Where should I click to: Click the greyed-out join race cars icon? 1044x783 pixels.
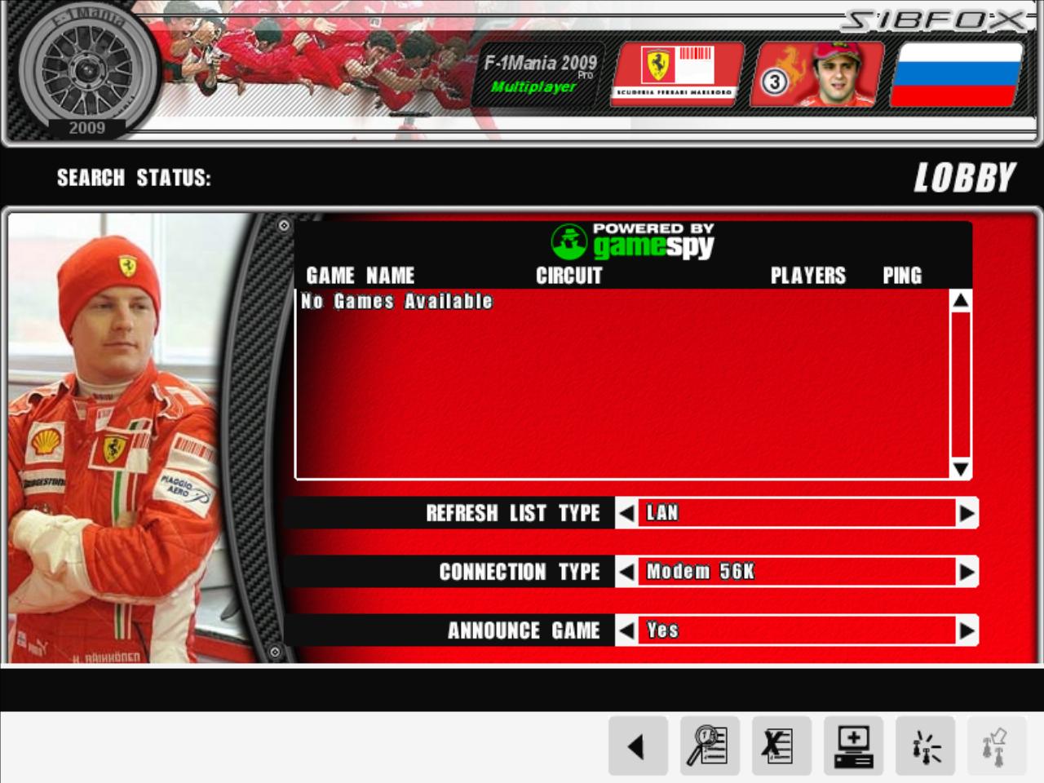[x=997, y=745]
